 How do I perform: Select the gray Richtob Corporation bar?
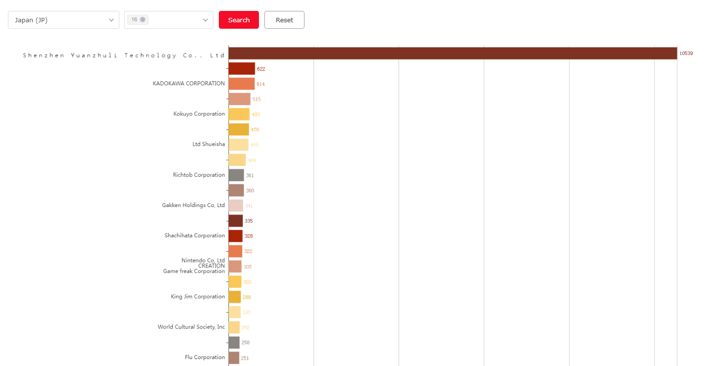pyautogui.click(x=236, y=175)
